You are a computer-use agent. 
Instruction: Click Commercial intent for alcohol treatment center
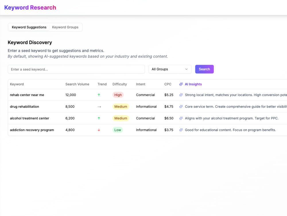click(x=145, y=118)
